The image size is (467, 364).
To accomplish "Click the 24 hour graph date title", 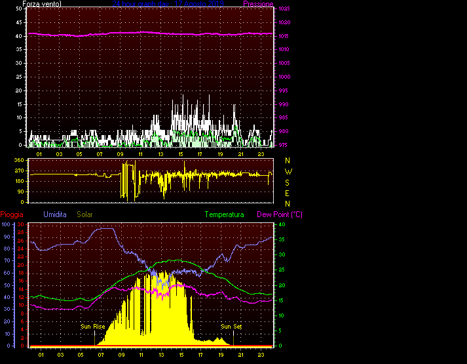I will tap(168, 4).
